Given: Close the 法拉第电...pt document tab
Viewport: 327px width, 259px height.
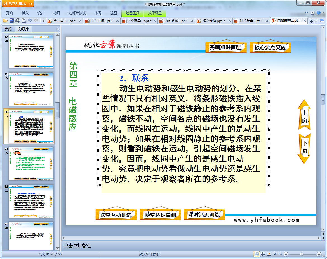Looking at the screenshot, I should click(x=267, y=21).
